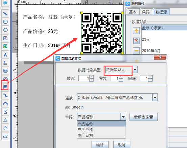
Task: Select the one-dimensional barcode tool
Action: click(5, 71)
